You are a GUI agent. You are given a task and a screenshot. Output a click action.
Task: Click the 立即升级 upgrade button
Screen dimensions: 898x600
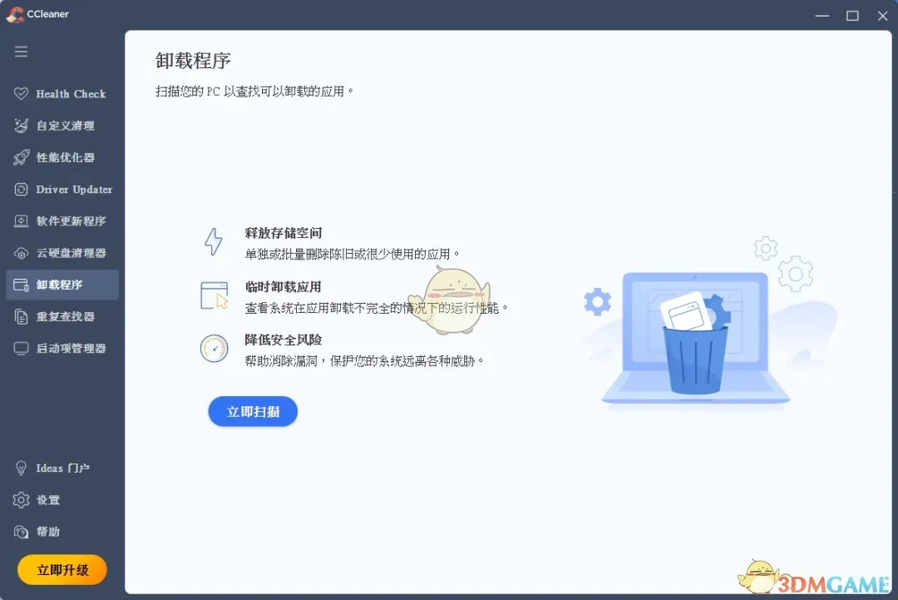click(x=62, y=570)
